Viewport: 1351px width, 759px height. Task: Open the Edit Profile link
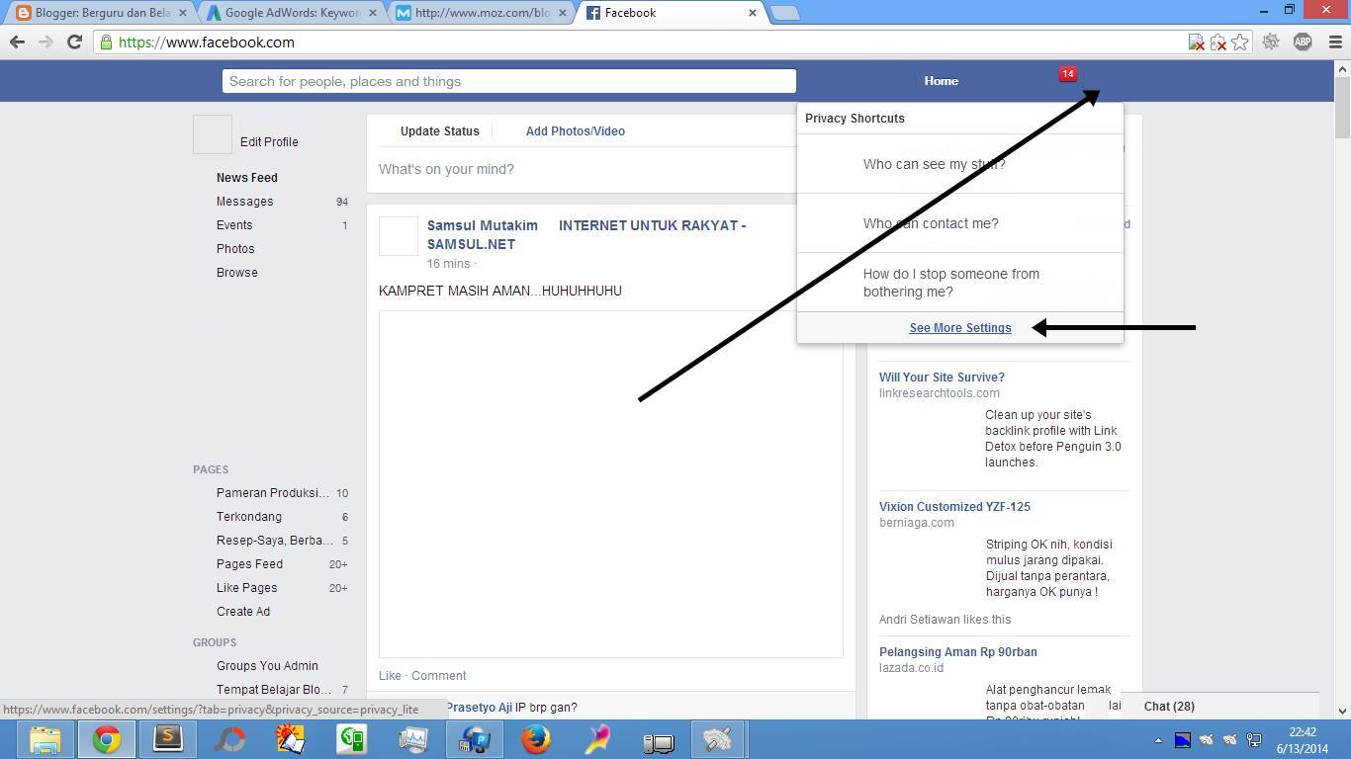click(x=269, y=142)
